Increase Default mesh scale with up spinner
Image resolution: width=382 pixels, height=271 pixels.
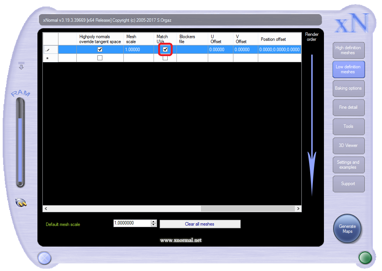pos(154,221)
